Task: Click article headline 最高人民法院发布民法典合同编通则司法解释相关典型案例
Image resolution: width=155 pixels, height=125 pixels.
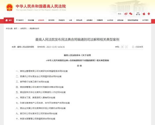Action: (77, 39)
